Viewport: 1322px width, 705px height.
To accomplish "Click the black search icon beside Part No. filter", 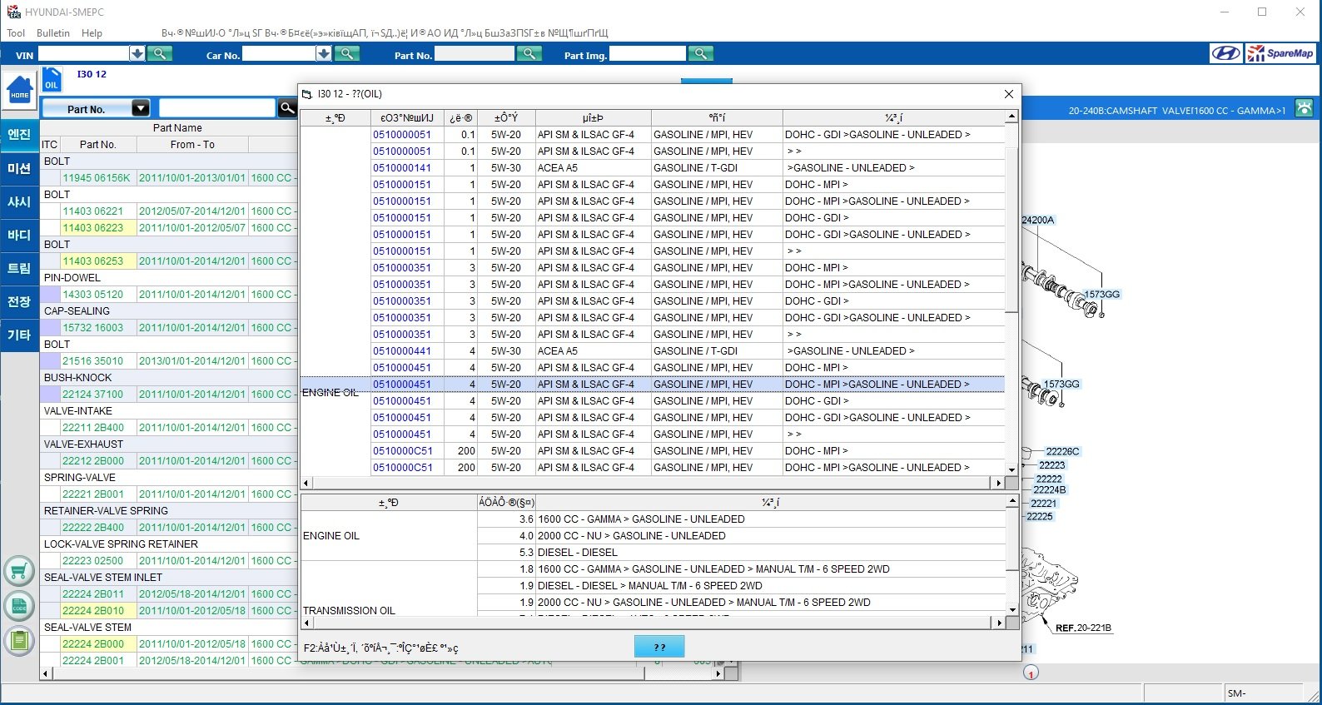I will (287, 107).
